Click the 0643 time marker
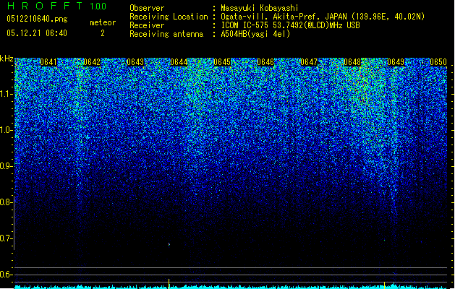Viewport: 455px width, 289px height. (x=135, y=62)
